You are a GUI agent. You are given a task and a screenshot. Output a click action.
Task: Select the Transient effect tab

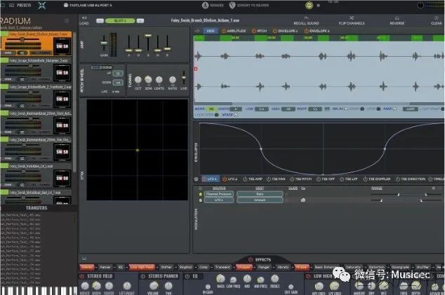tap(222, 267)
